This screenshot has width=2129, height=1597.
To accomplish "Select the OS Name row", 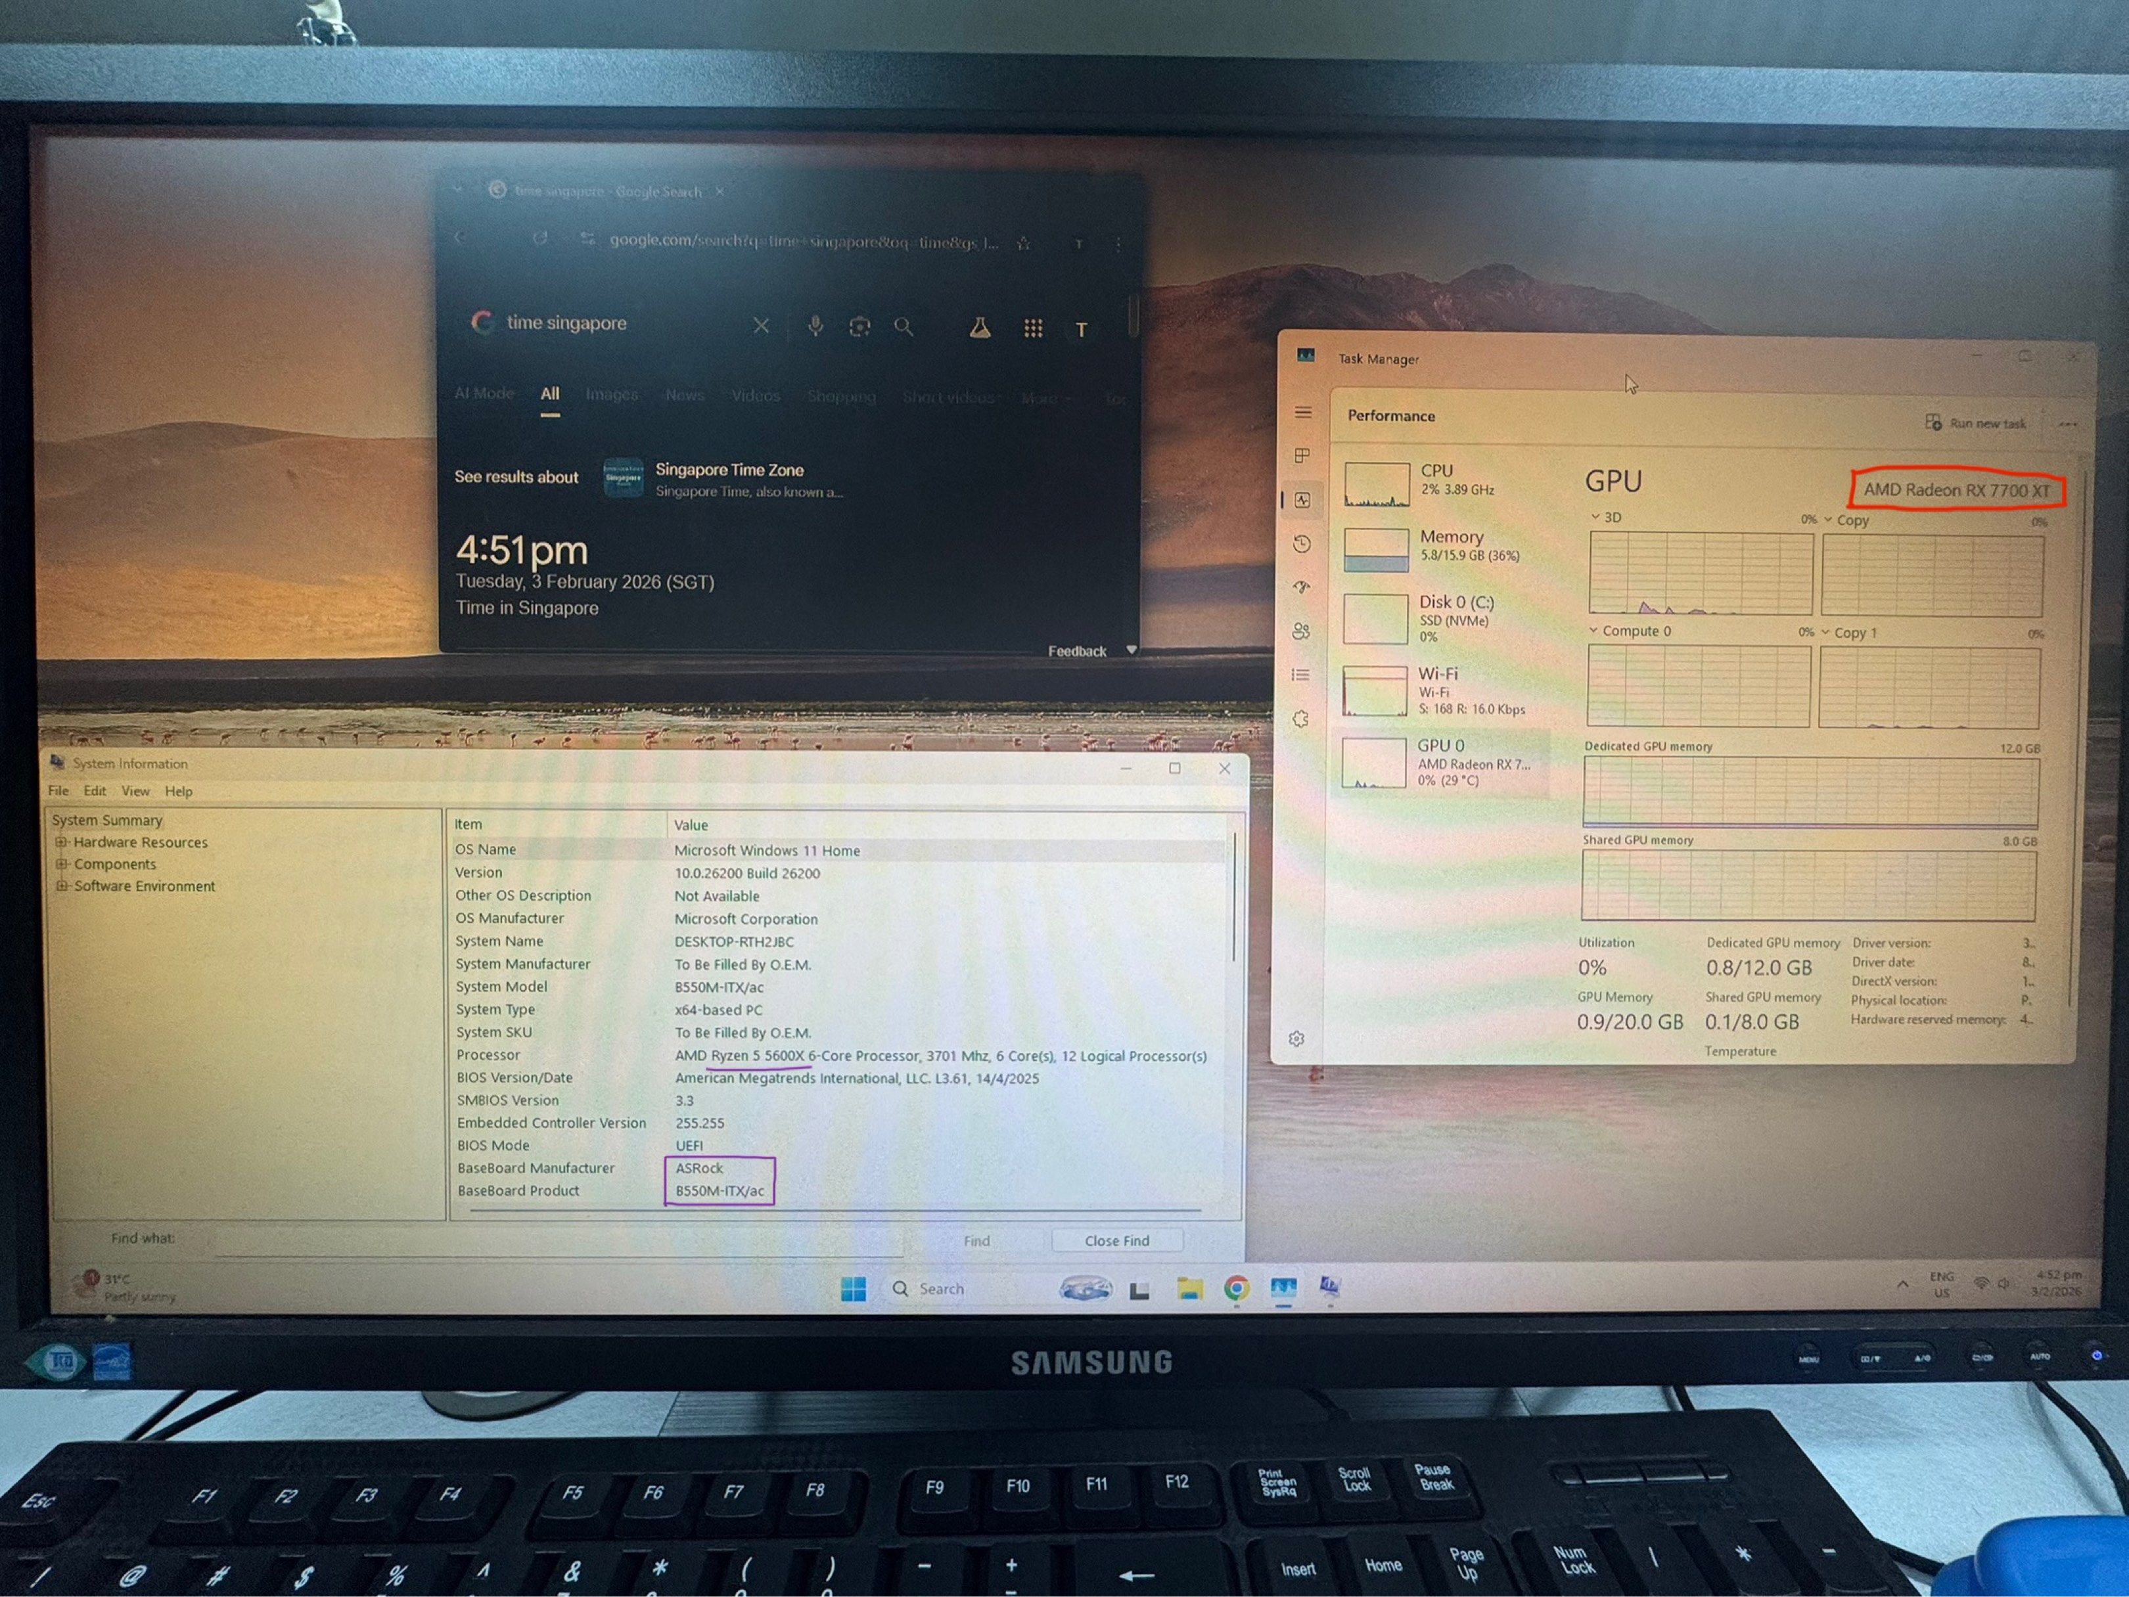I will tap(838, 851).
